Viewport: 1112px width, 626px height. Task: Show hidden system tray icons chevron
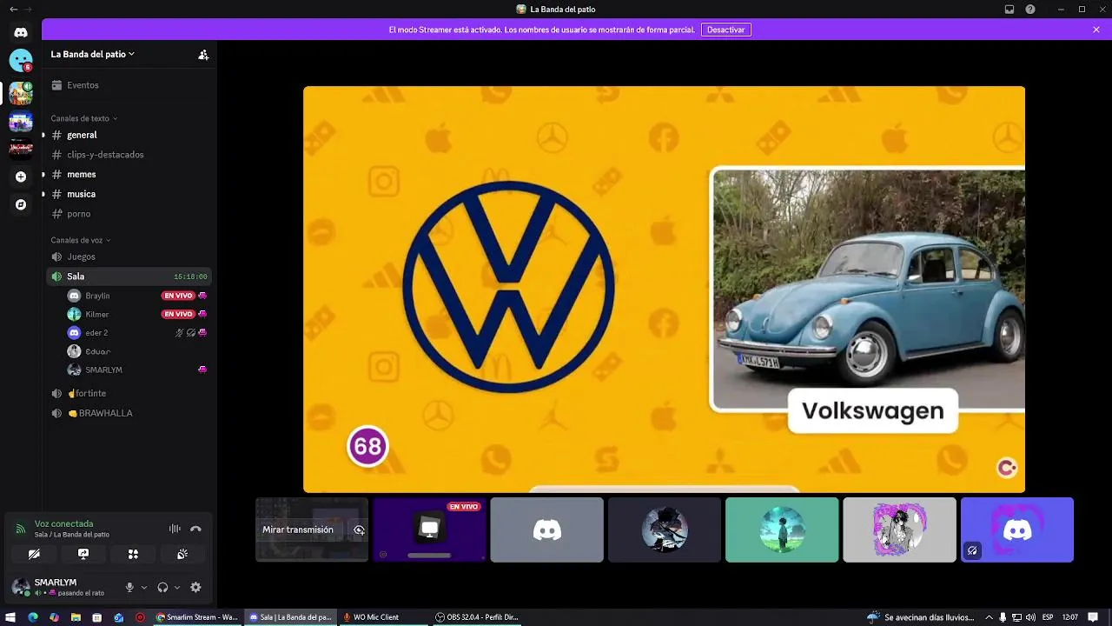pyautogui.click(x=989, y=617)
